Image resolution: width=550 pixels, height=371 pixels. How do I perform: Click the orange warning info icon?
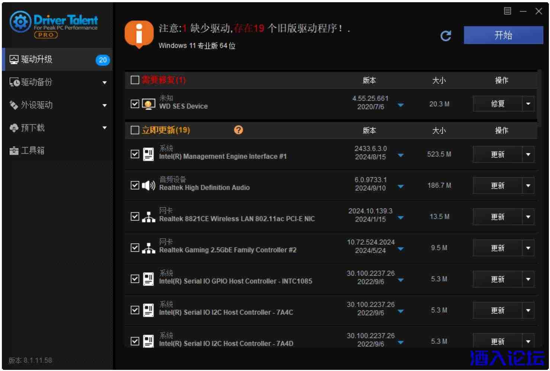click(140, 33)
